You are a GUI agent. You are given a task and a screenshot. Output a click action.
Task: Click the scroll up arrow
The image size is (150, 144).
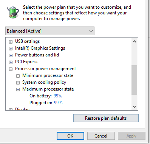click(134, 41)
